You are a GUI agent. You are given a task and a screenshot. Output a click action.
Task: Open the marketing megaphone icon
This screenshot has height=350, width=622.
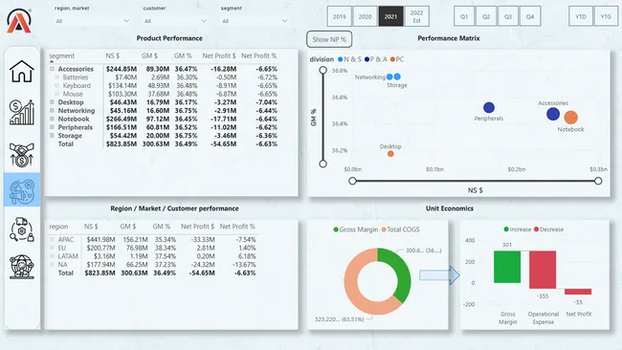(x=22, y=190)
